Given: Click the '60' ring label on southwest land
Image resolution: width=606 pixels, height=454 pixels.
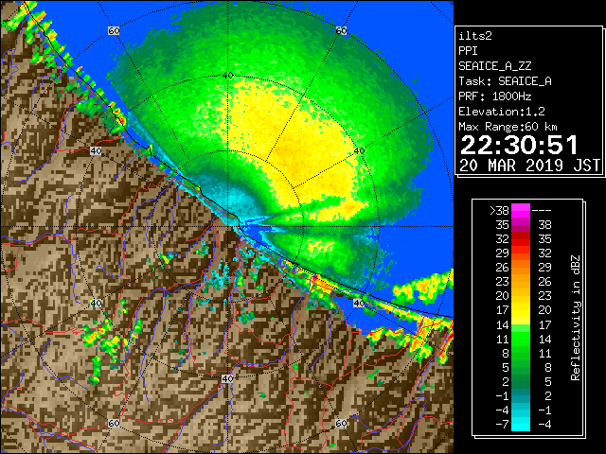Looking at the screenshot, I should [114, 423].
